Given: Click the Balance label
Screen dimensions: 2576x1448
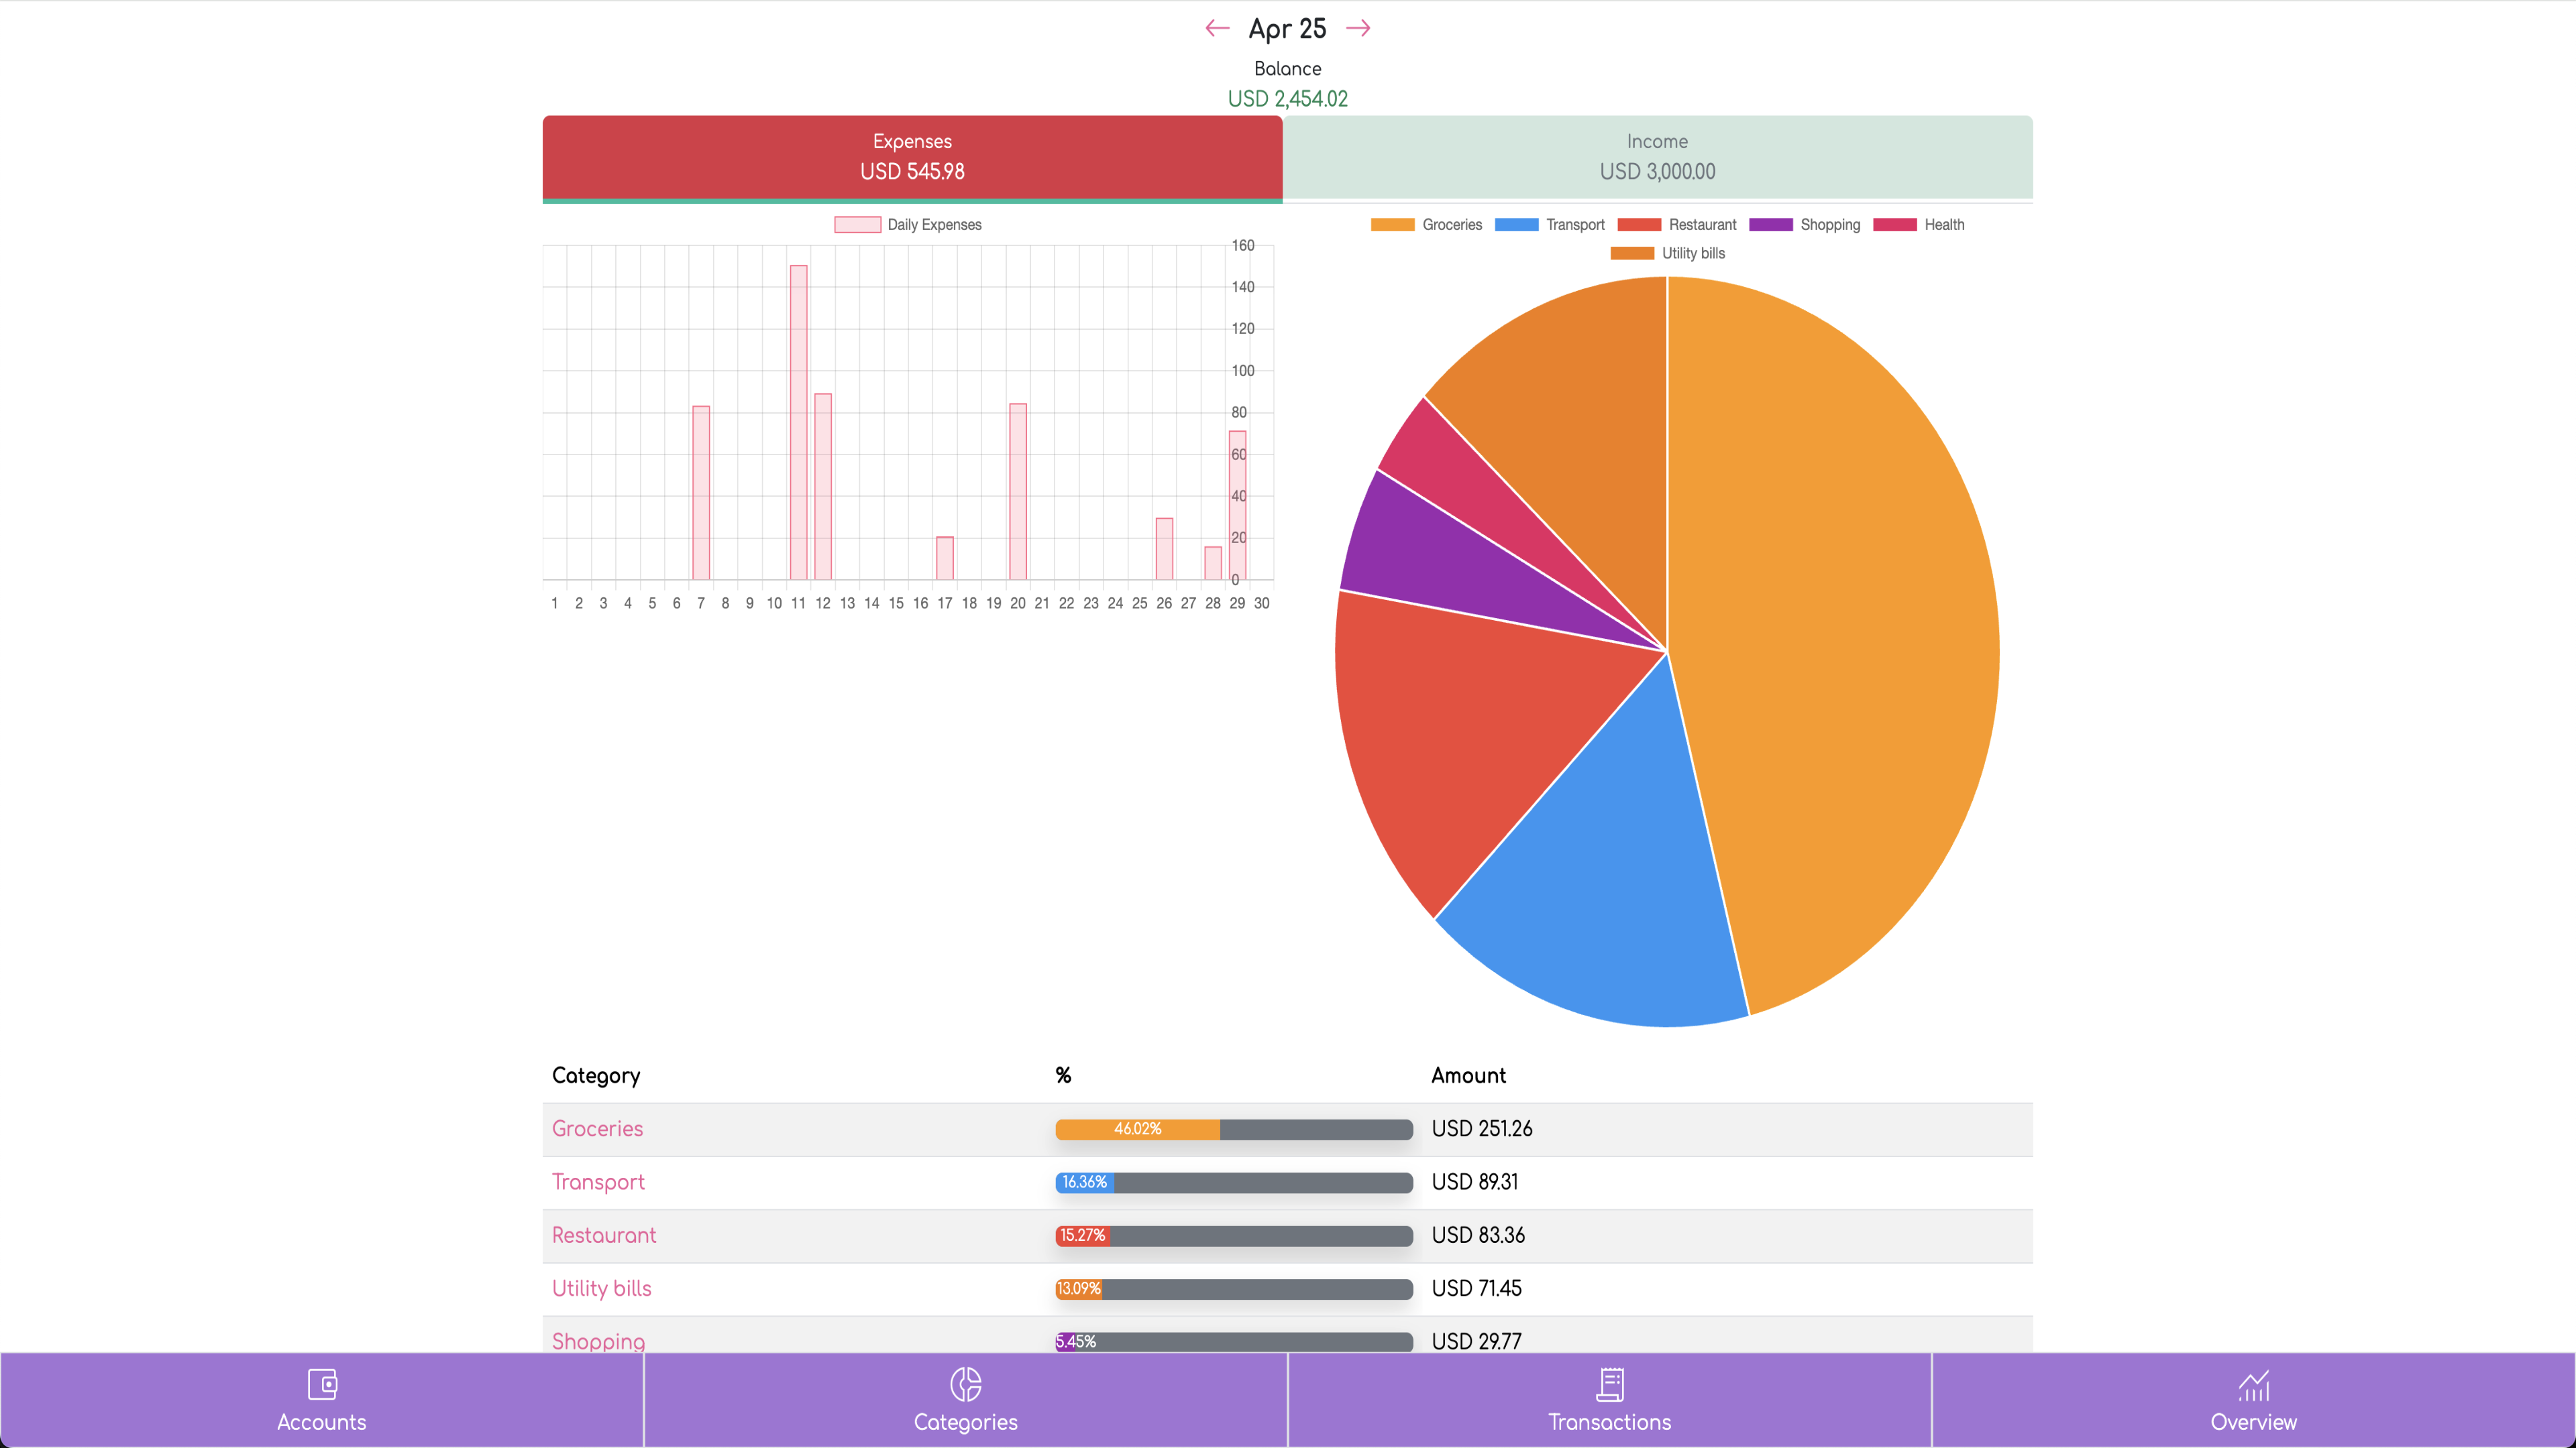Looking at the screenshot, I should point(1287,68).
